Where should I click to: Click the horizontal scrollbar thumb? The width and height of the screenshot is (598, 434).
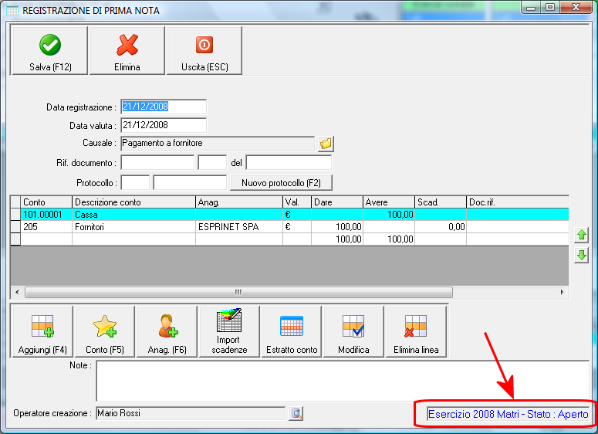[238, 293]
